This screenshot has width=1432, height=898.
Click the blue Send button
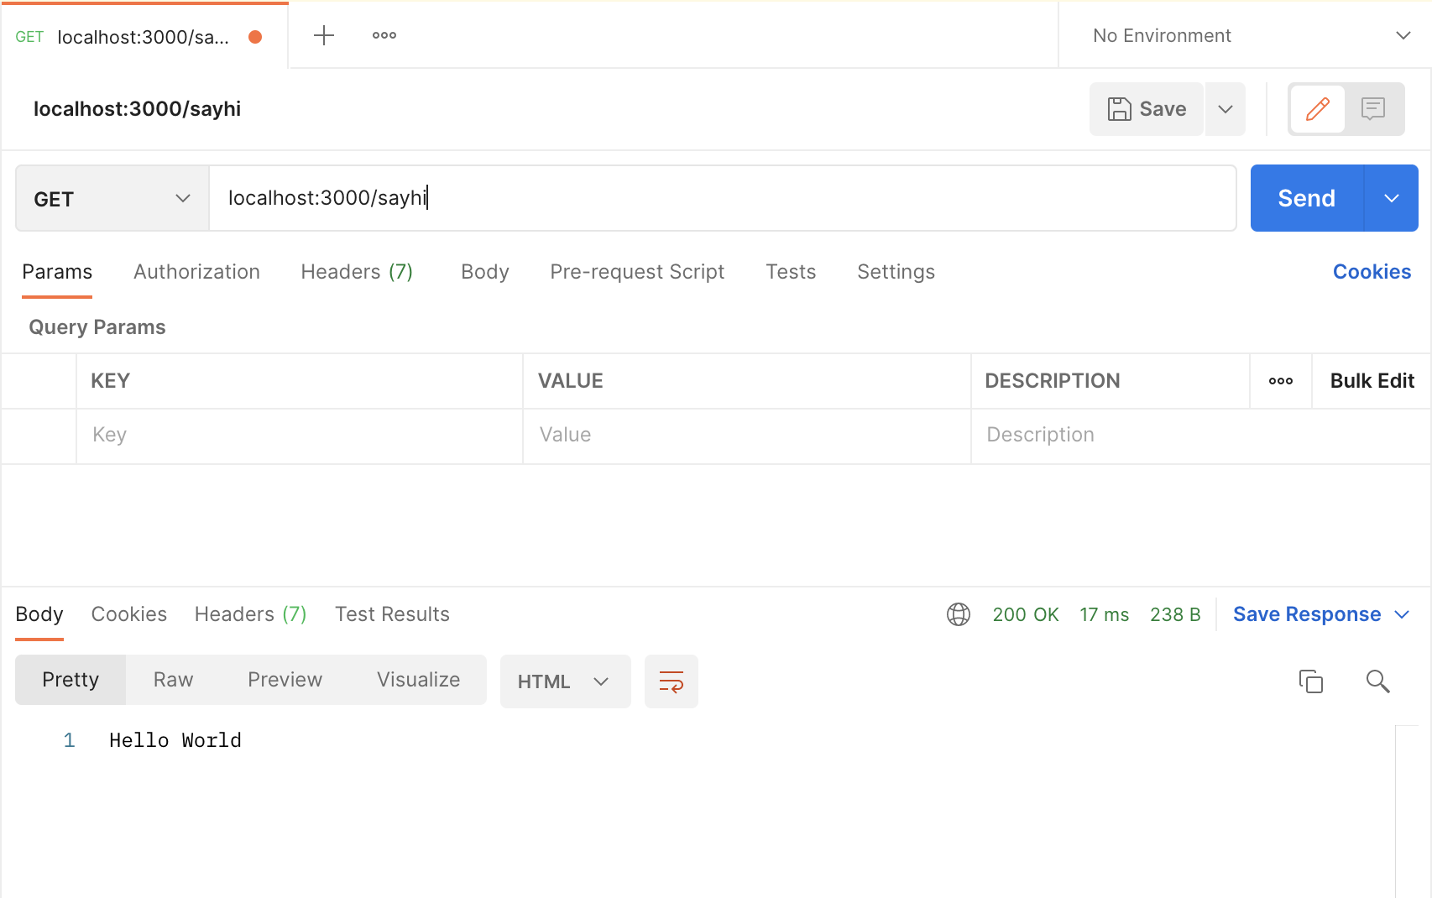click(x=1306, y=199)
